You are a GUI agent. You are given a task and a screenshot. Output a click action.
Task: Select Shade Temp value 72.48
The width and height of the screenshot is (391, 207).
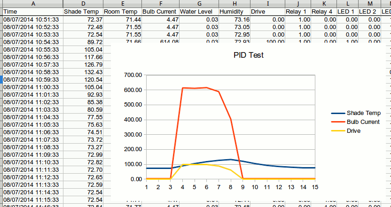[x=83, y=27]
